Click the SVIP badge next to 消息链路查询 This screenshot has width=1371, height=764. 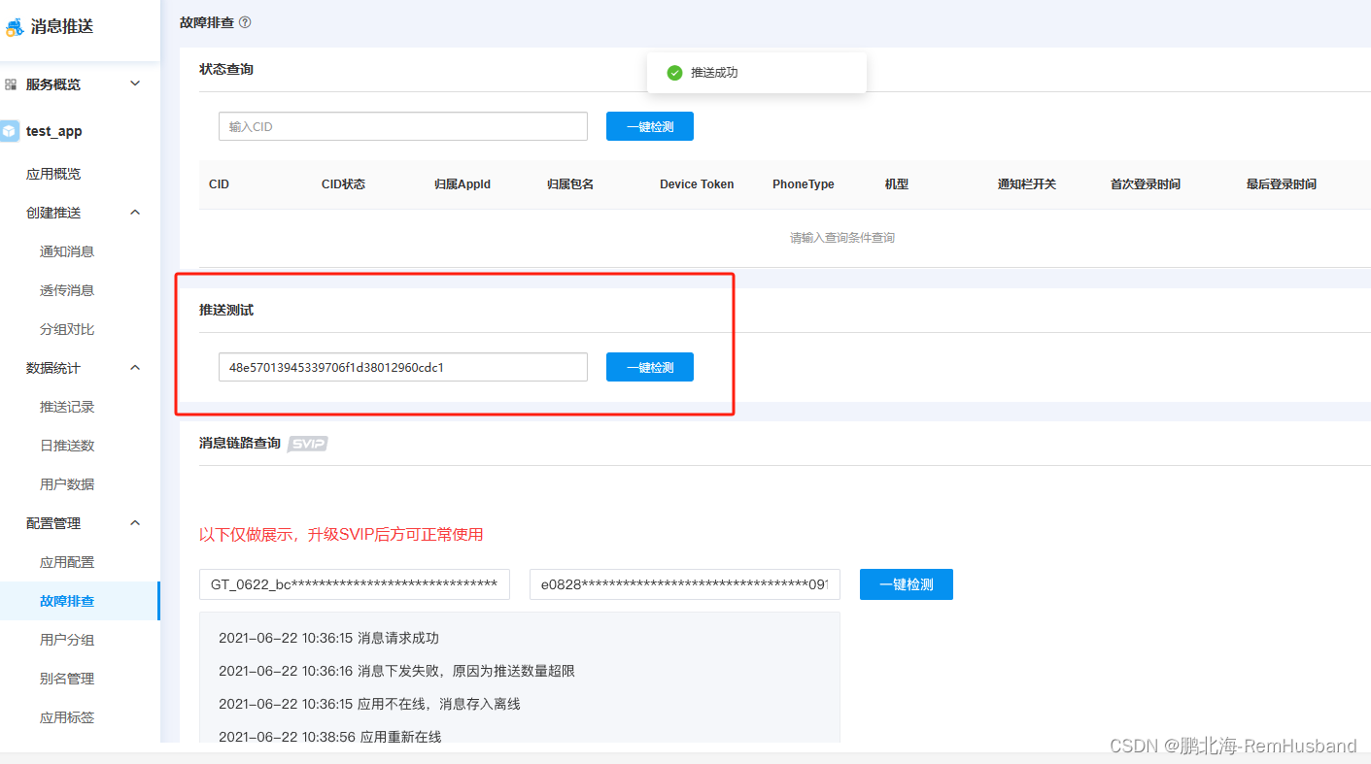point(308,444)
